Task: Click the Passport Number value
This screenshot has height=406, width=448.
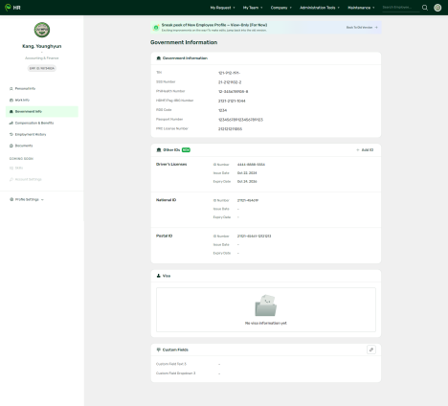Action: point(240,120)
